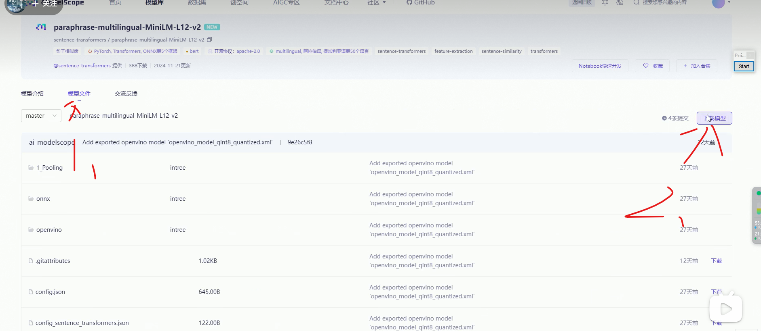The width and height of the screenshot is (761, 331).
Task: Click the .gitattributes file icon
Action: click(x=31, y=261)
